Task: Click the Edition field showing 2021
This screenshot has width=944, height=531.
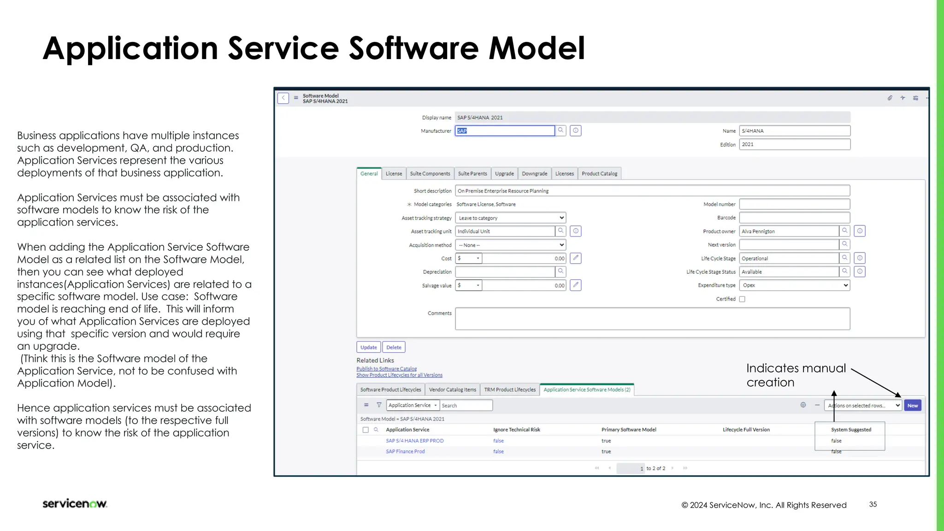Action: click(x=795, y=144)
